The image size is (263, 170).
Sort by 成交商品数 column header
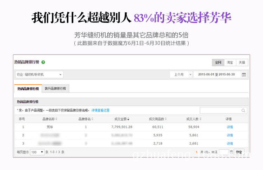pos(157,119)
